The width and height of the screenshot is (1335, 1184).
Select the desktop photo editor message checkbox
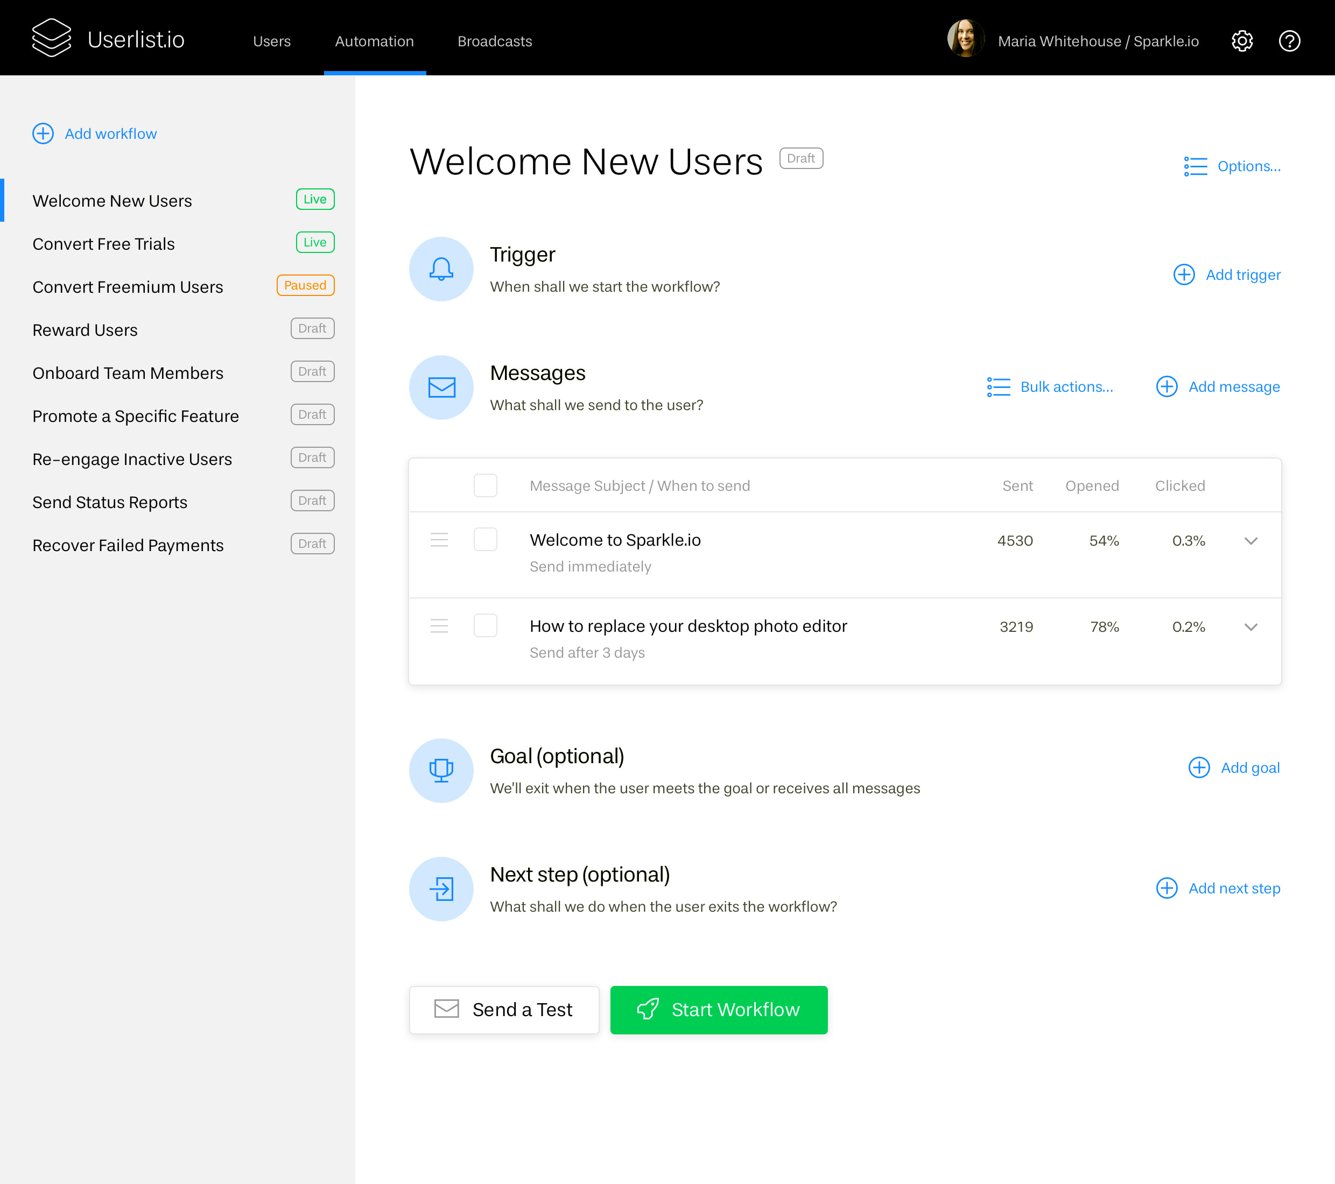(485, 625)
